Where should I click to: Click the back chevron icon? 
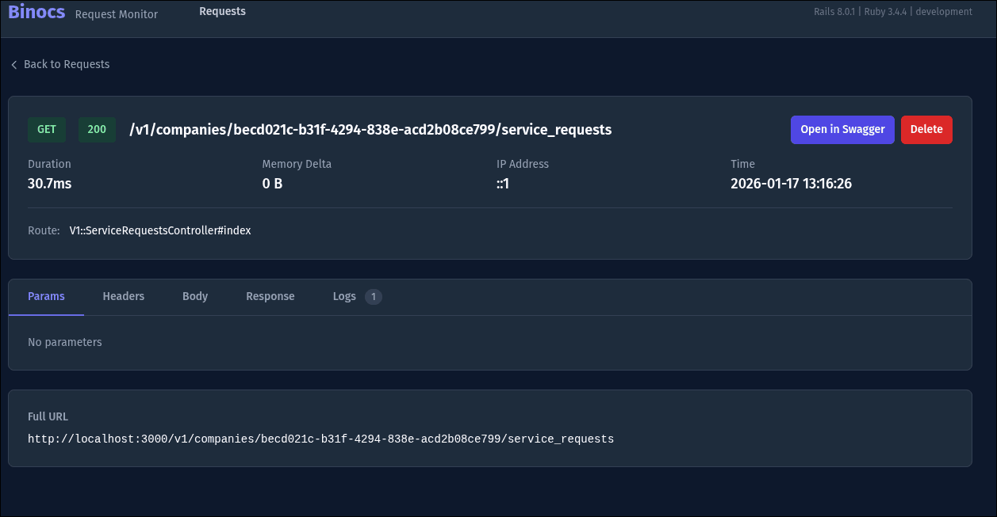coord(13,64)
